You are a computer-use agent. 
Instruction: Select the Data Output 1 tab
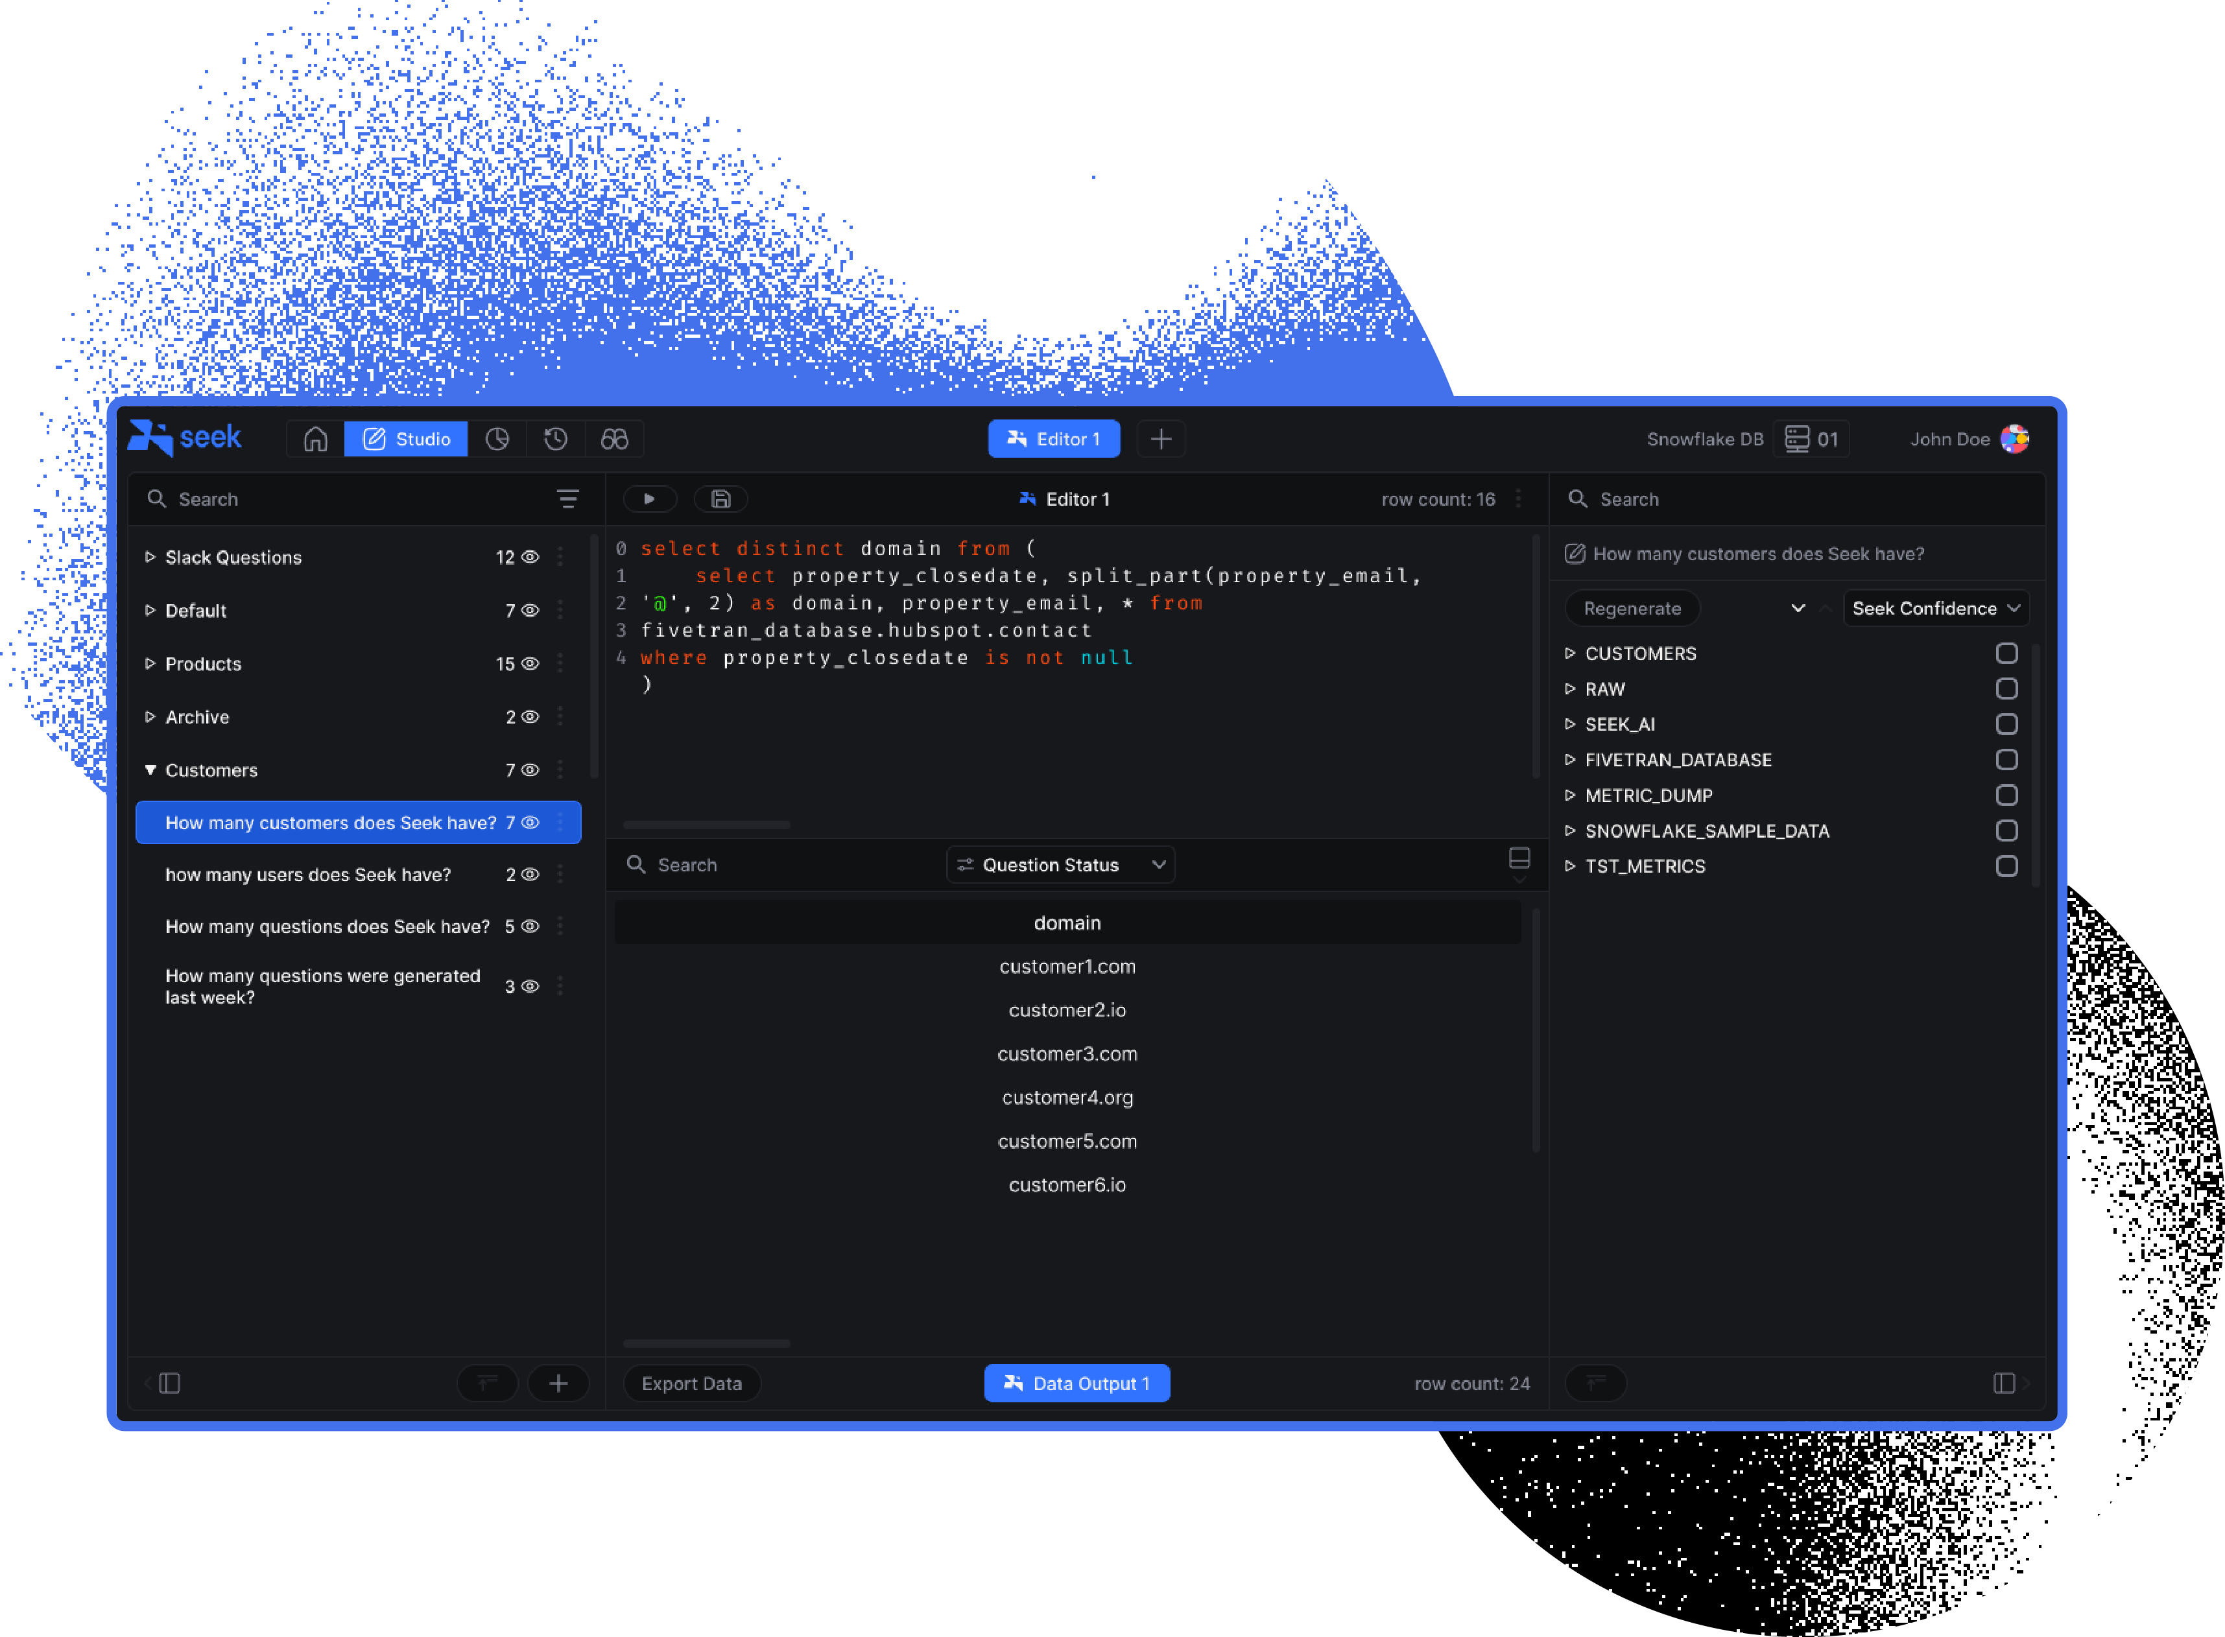click(1077, 1384)
